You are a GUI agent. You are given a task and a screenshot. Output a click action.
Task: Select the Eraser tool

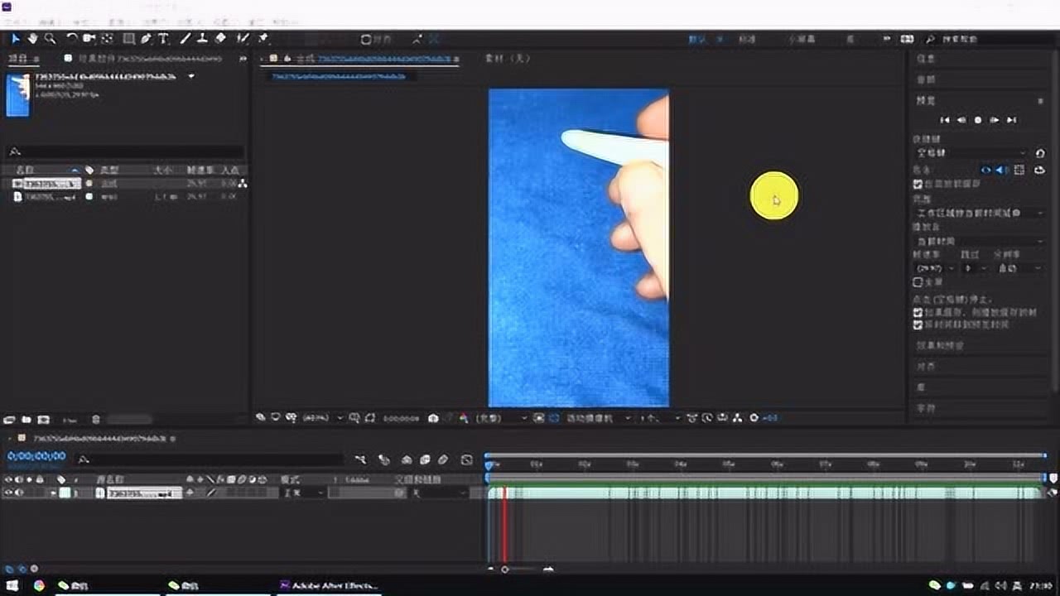(220, 38)
